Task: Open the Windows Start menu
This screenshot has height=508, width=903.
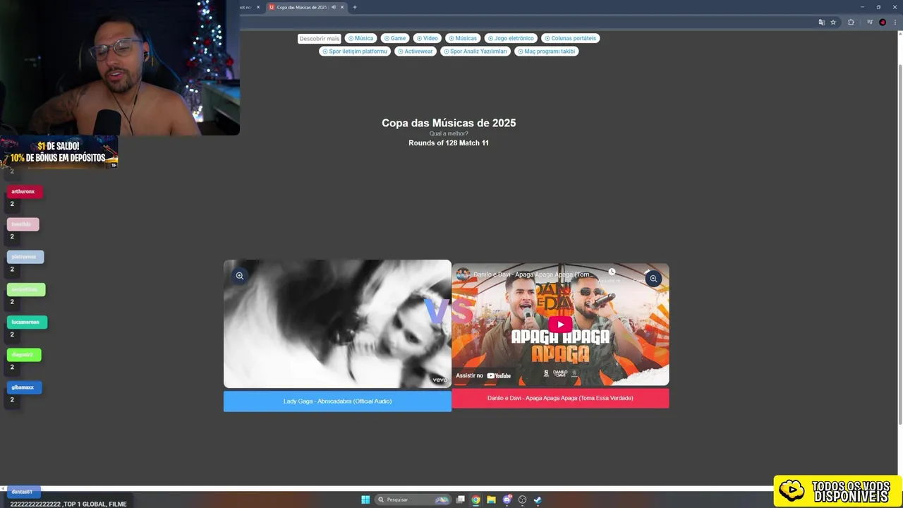Action: tap(365, 500)
